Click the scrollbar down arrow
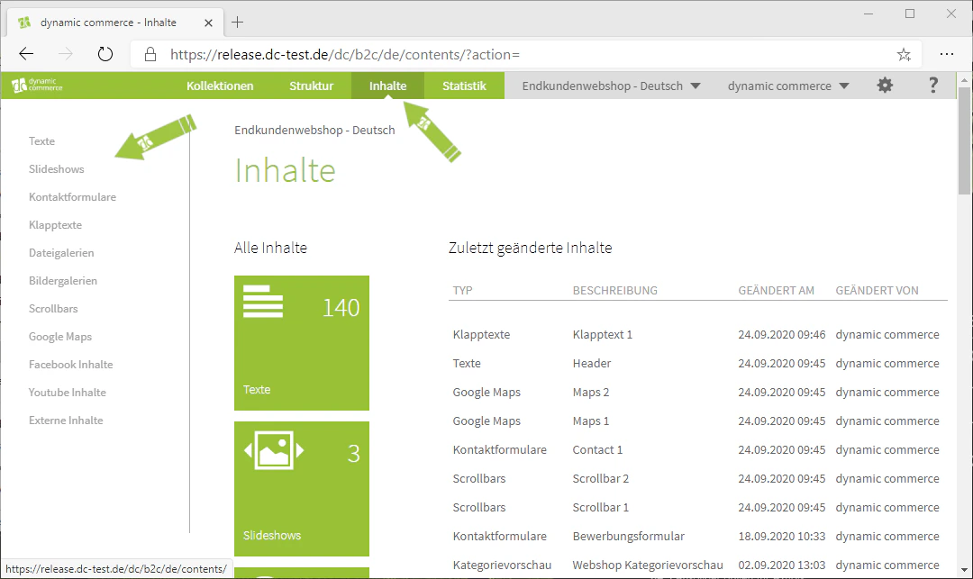The height and width of the screenshot is (579, 973). [x=964, y=570]
